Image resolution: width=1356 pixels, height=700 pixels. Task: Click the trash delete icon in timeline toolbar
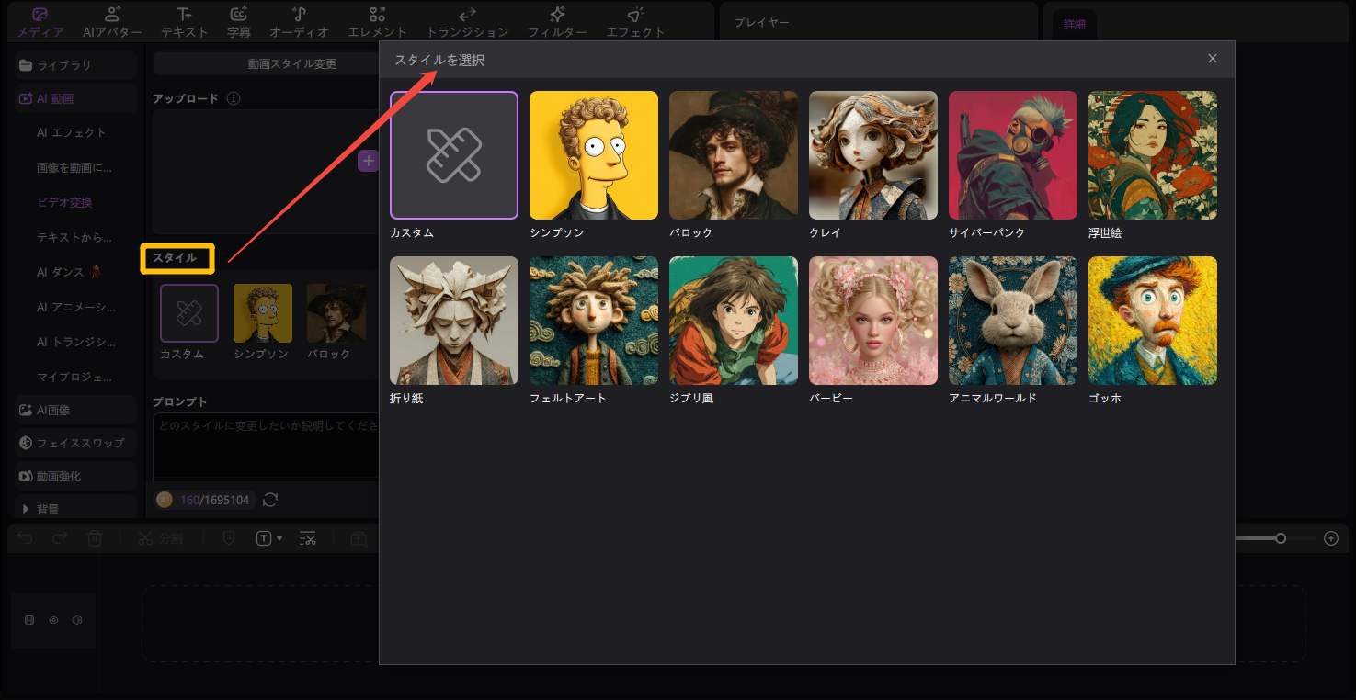coord(95,539)
